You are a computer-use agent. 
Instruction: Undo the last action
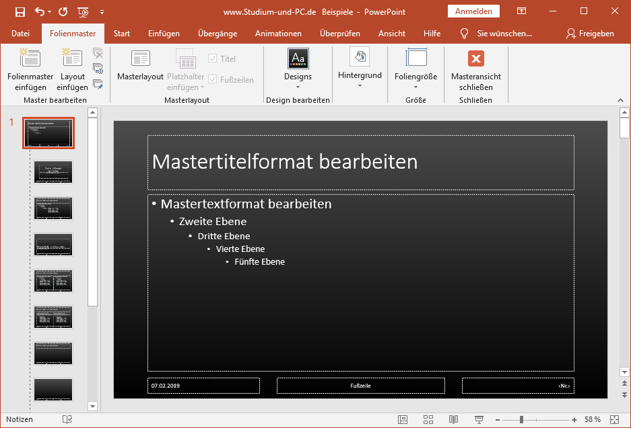tap(40, 11)
